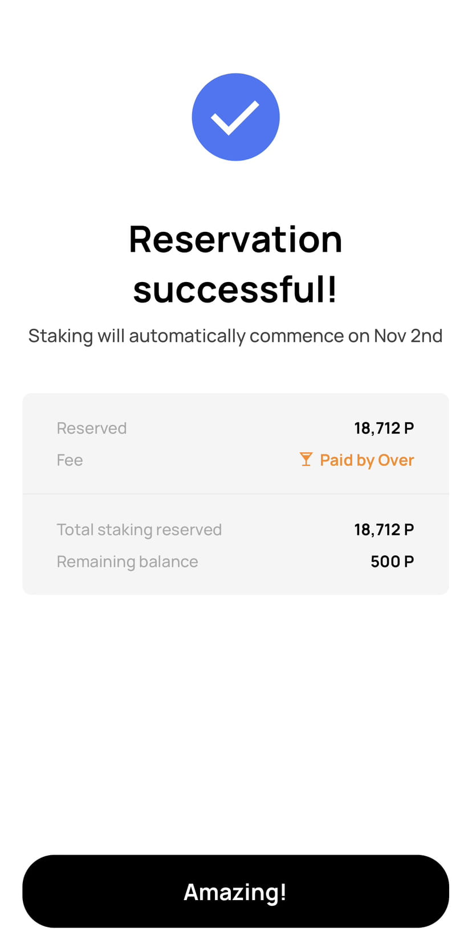
Task: Click the orange cocktail glass fee icon
Action: [x=306, y=459]
